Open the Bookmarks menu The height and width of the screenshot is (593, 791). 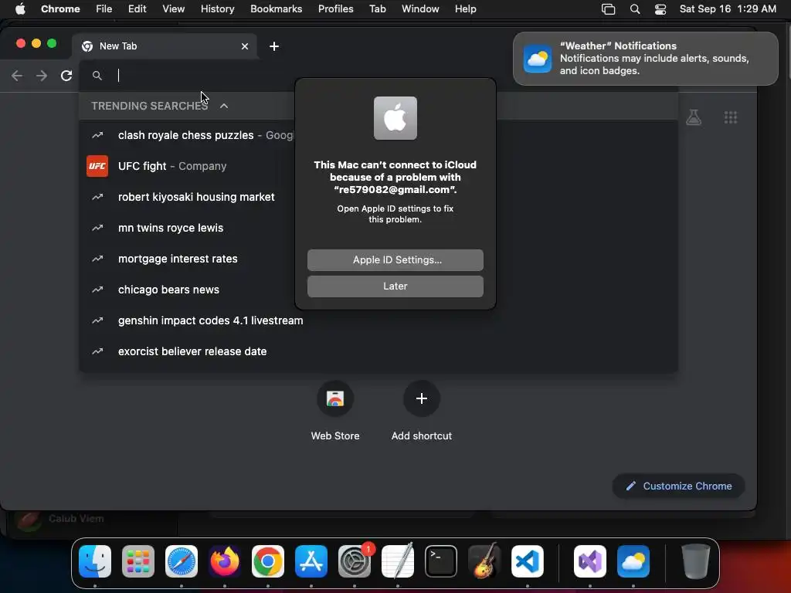(x=276, y=9)
